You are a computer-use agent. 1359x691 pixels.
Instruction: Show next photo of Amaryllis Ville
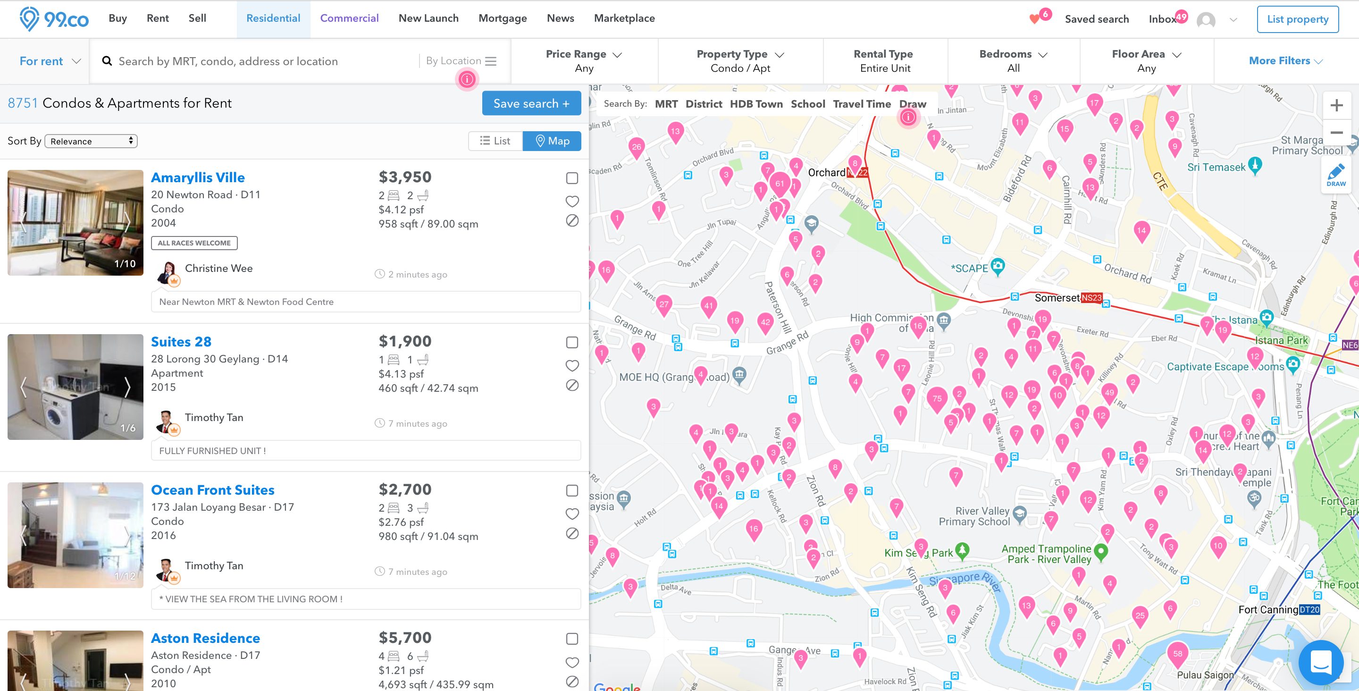(127, 222)
